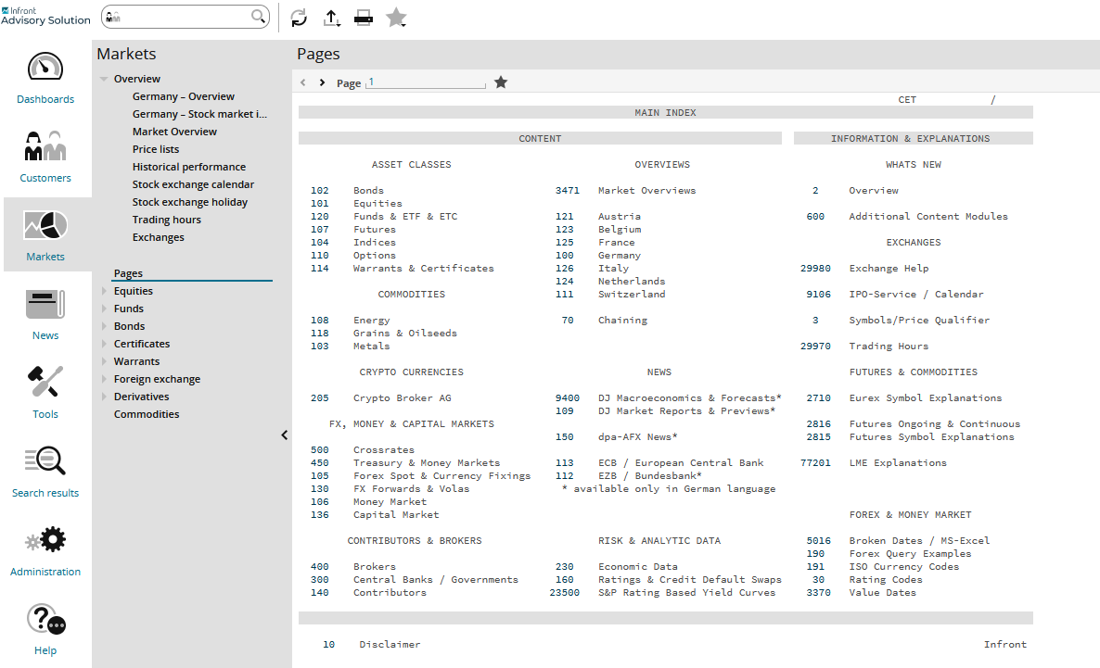The width and height of the screenshot is (1100, 668).
Task: Toggle favorite star beside Page number field
Action: (x=501, y=82)
